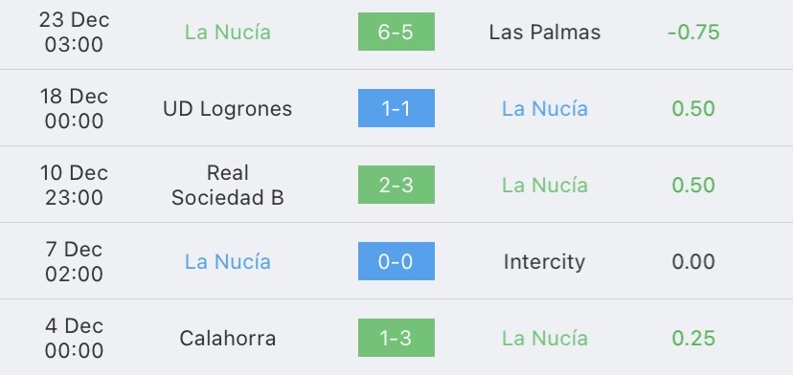Select La Nucía in 18 Dec match
793x375 pixels.
tap(545, 109)
